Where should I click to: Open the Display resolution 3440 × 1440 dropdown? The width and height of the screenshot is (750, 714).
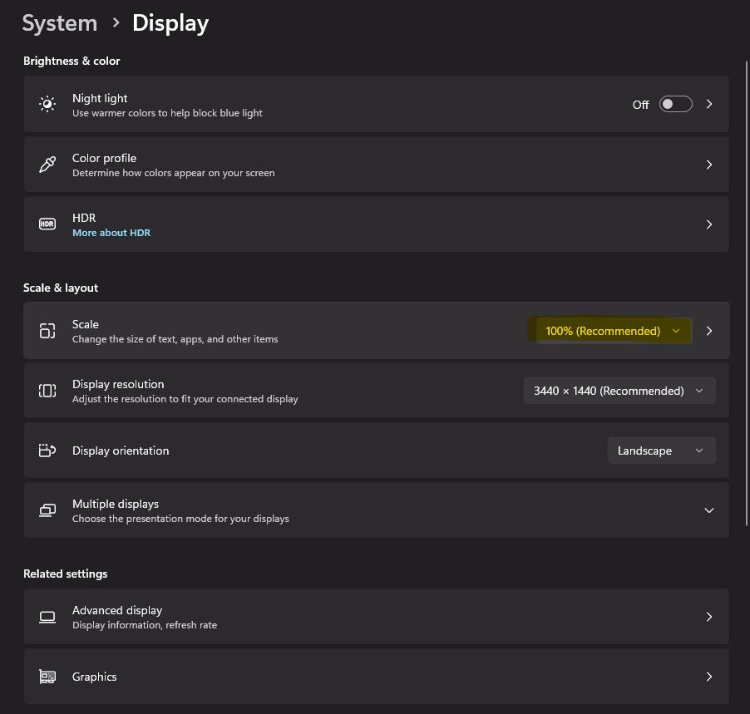(619, 391)
